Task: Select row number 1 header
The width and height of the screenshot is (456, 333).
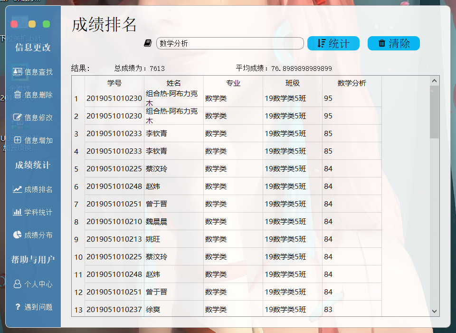Action: [78, 98]
